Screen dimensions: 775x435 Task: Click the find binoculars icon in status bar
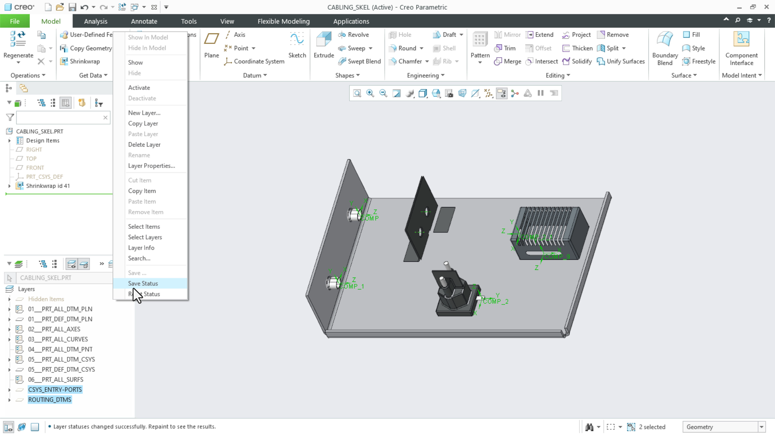point(589,427)
